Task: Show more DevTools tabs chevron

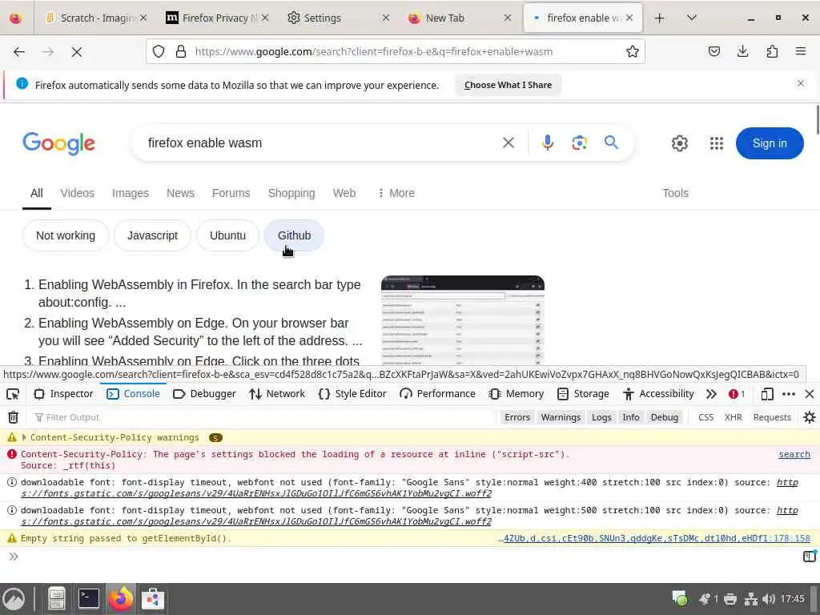Action: (x=711, y=394)
